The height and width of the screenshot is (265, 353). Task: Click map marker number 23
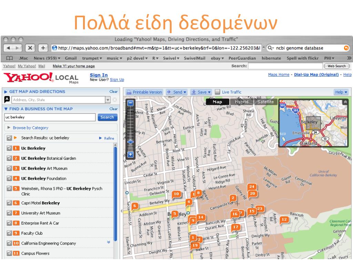click(x=260, y=209)
